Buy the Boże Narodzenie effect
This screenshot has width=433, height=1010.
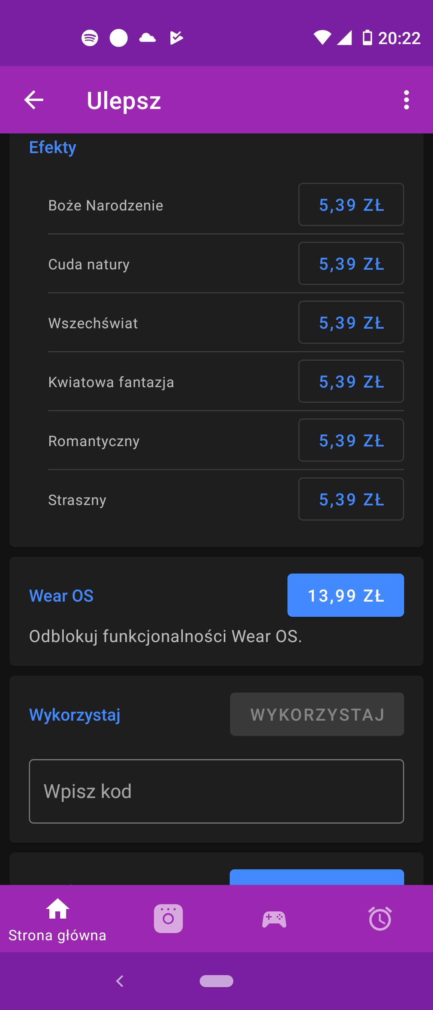[x=351, y=205]
